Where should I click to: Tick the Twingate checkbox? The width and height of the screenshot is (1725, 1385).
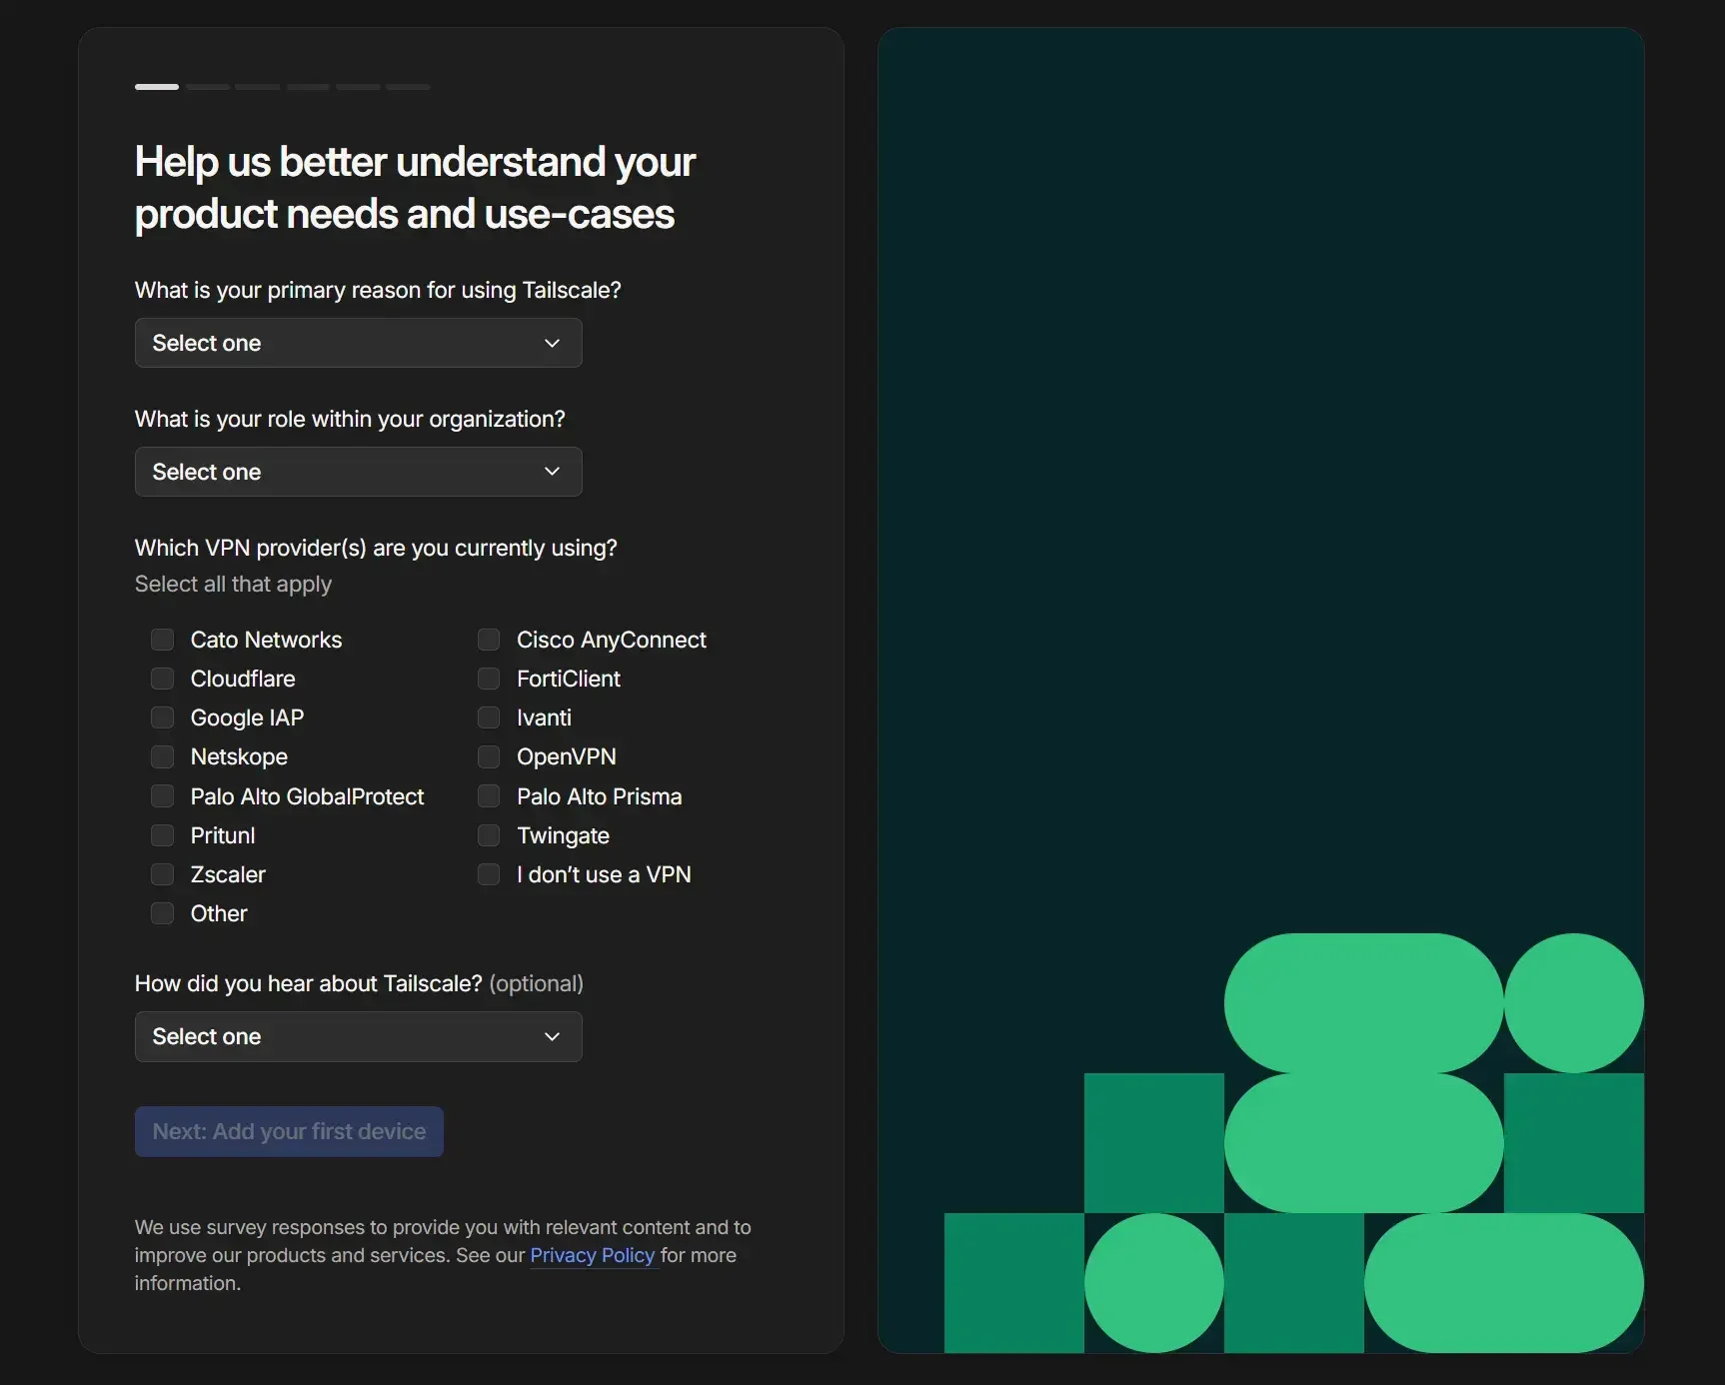pyautogui.click(x=489, y=835)
